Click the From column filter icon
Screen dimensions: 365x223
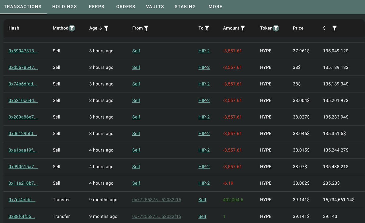pos(146,28)
